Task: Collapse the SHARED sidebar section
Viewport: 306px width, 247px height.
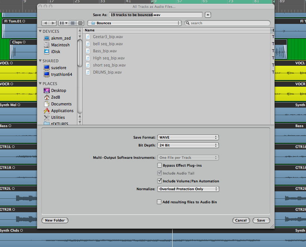Action: pyautogui.click(x=40, y=61)
